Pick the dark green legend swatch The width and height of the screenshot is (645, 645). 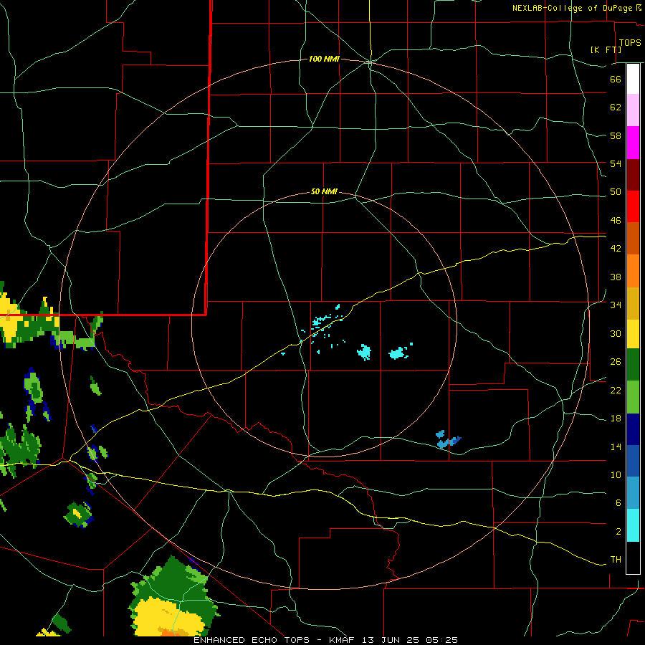tap(633, 365)
